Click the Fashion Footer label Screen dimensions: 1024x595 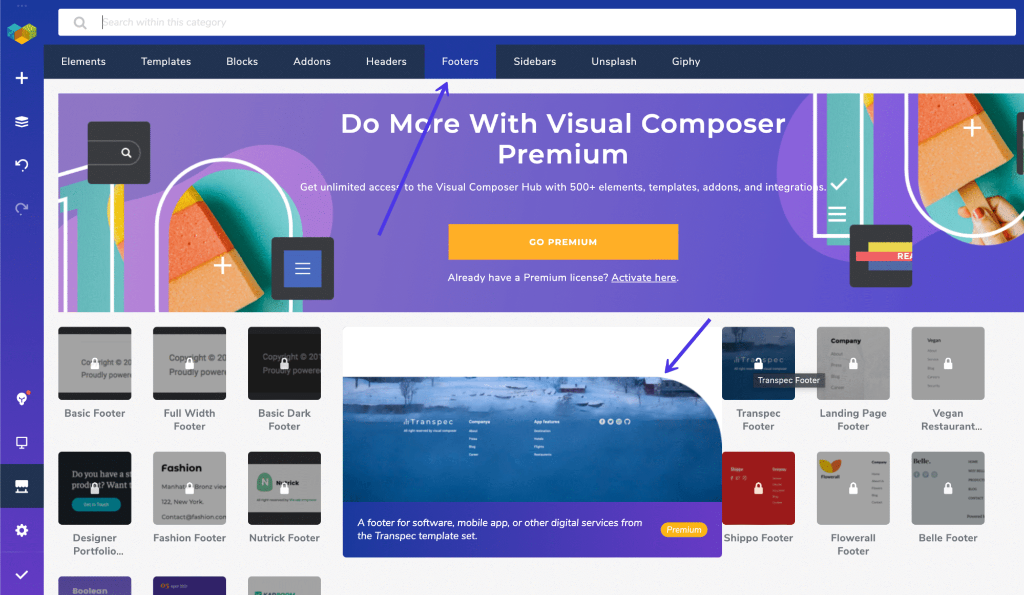pos(190,538)
